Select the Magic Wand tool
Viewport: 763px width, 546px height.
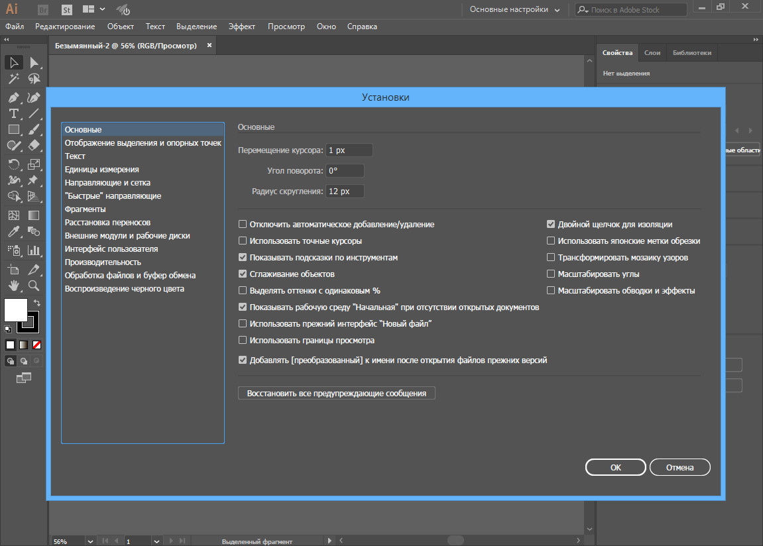pos(13,80)
